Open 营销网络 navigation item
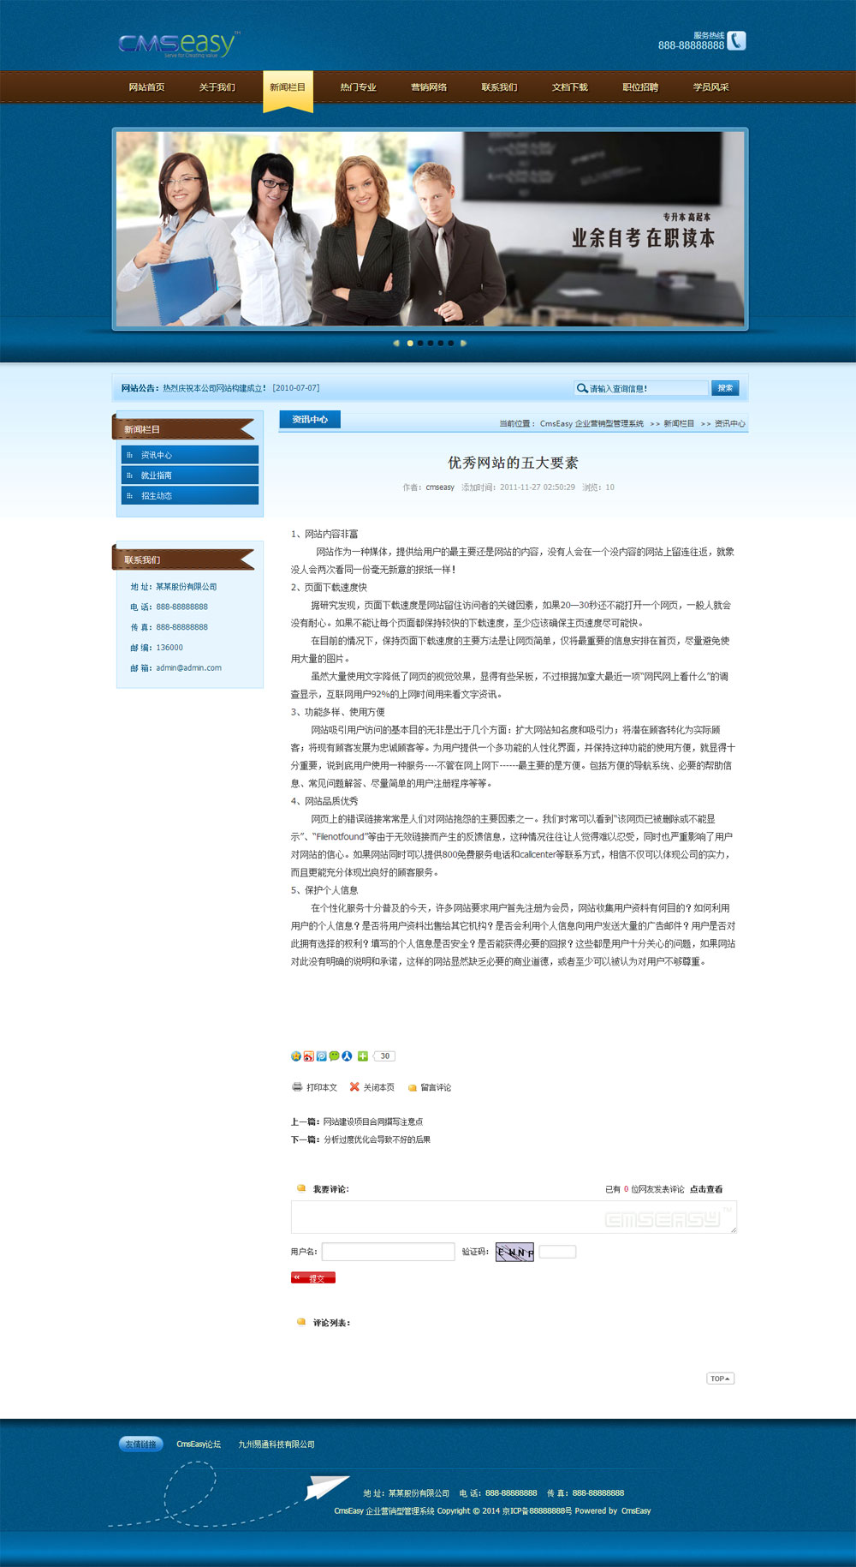Screen dimensions: 856x1567 coord(429,87)
